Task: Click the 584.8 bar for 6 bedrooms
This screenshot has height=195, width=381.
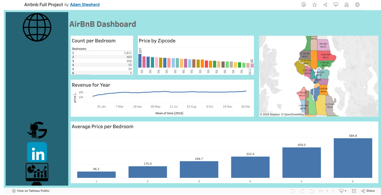Action: coord(353,158)
